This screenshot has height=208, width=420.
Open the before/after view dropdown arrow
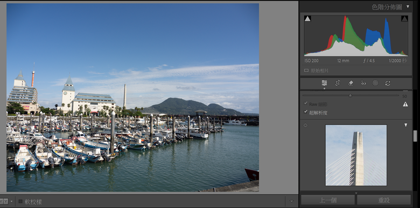11,202
